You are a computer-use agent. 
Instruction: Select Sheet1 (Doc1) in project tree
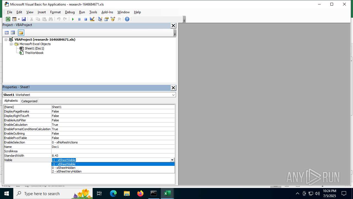(x=34, y=48)
